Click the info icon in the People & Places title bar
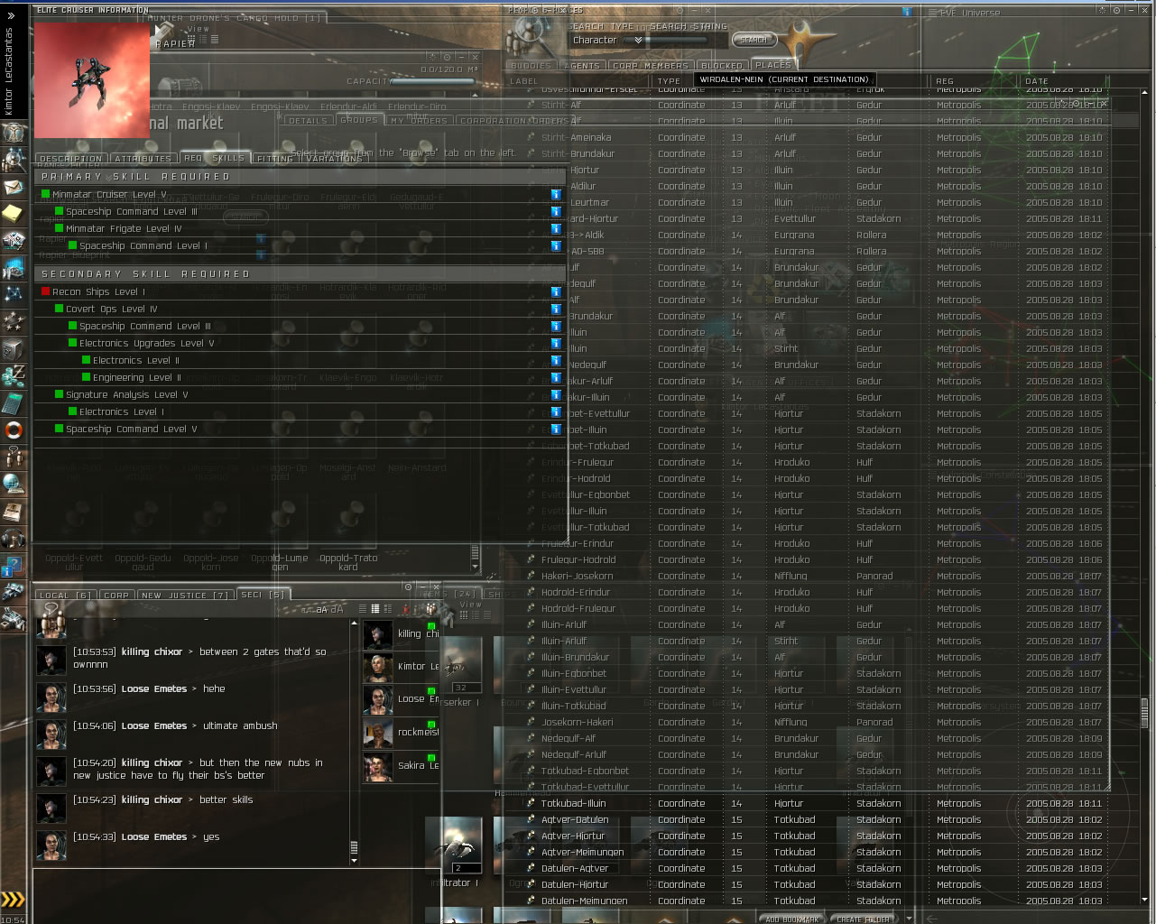1156x924 pixels. click(907, 11)
